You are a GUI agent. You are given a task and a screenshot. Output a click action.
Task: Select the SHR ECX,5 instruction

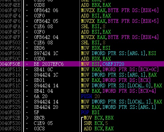pyautogui.click(x=96, y=123)
